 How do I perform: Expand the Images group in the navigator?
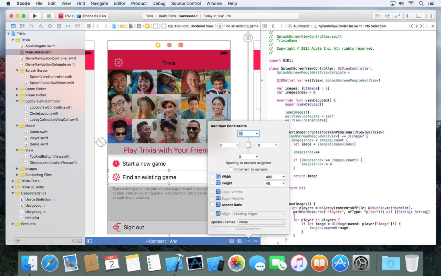coord(17,168)
